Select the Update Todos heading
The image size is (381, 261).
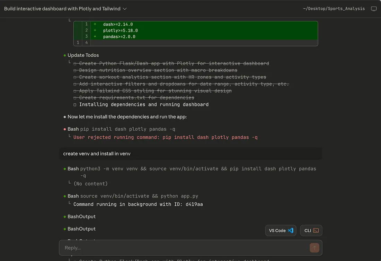click(x=83, y=55)
